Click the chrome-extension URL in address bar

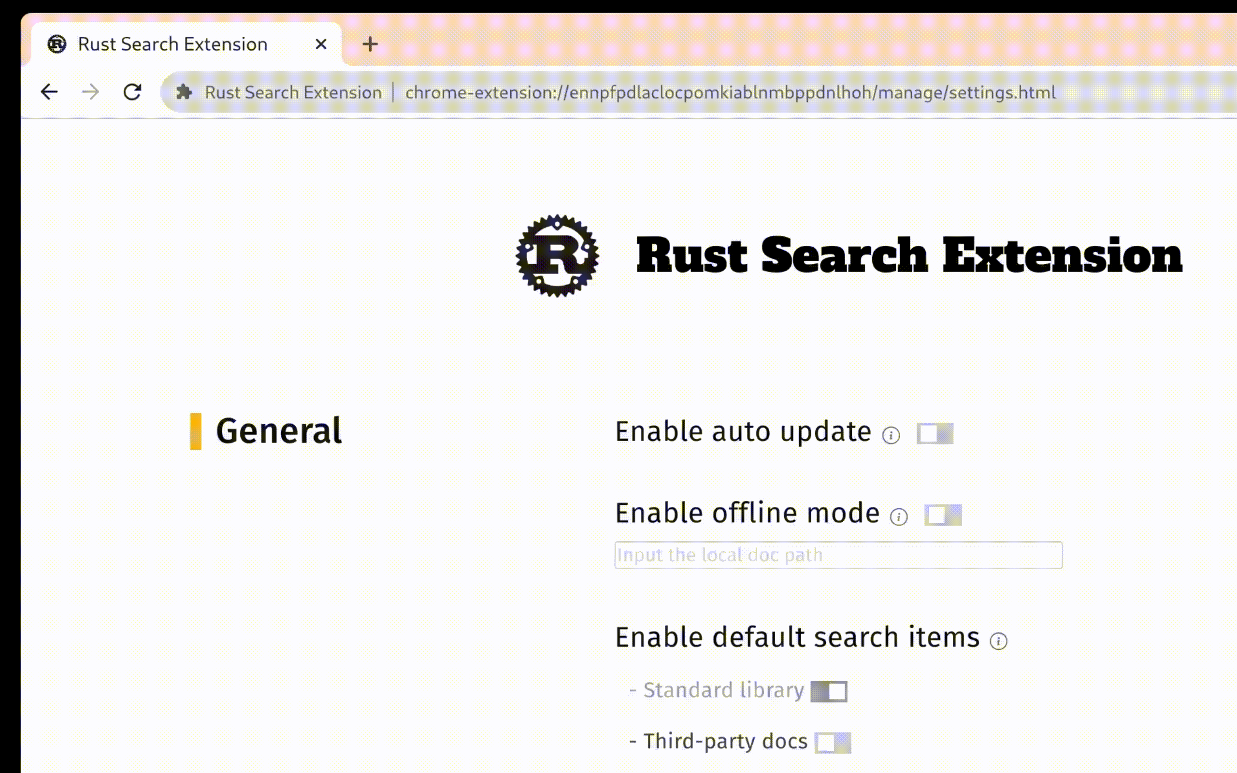coord(730,93)
